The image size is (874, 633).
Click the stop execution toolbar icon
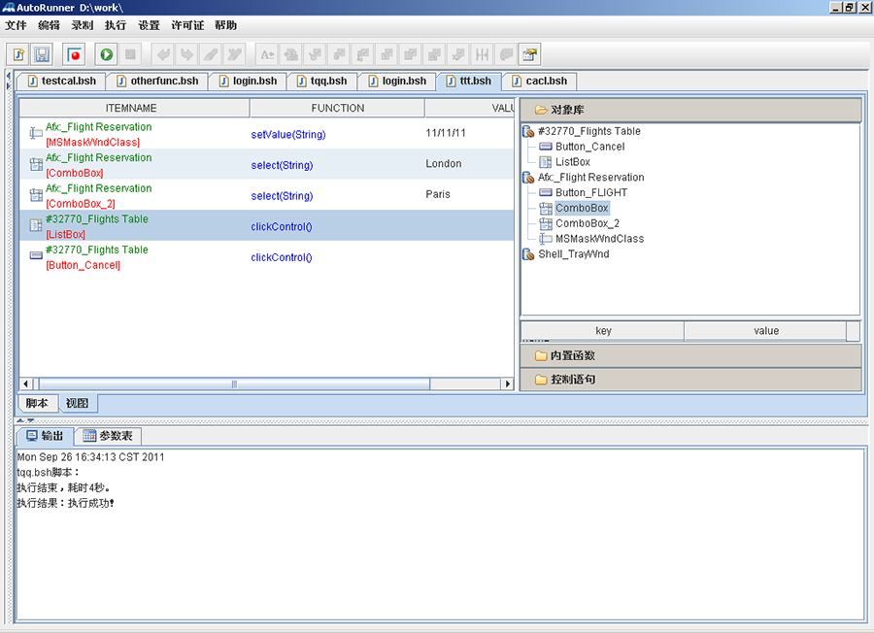coord(129,54)
